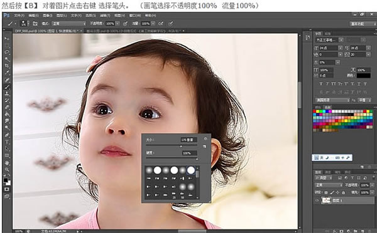
Task: Select the Move tool
Action: coord(7,38)
